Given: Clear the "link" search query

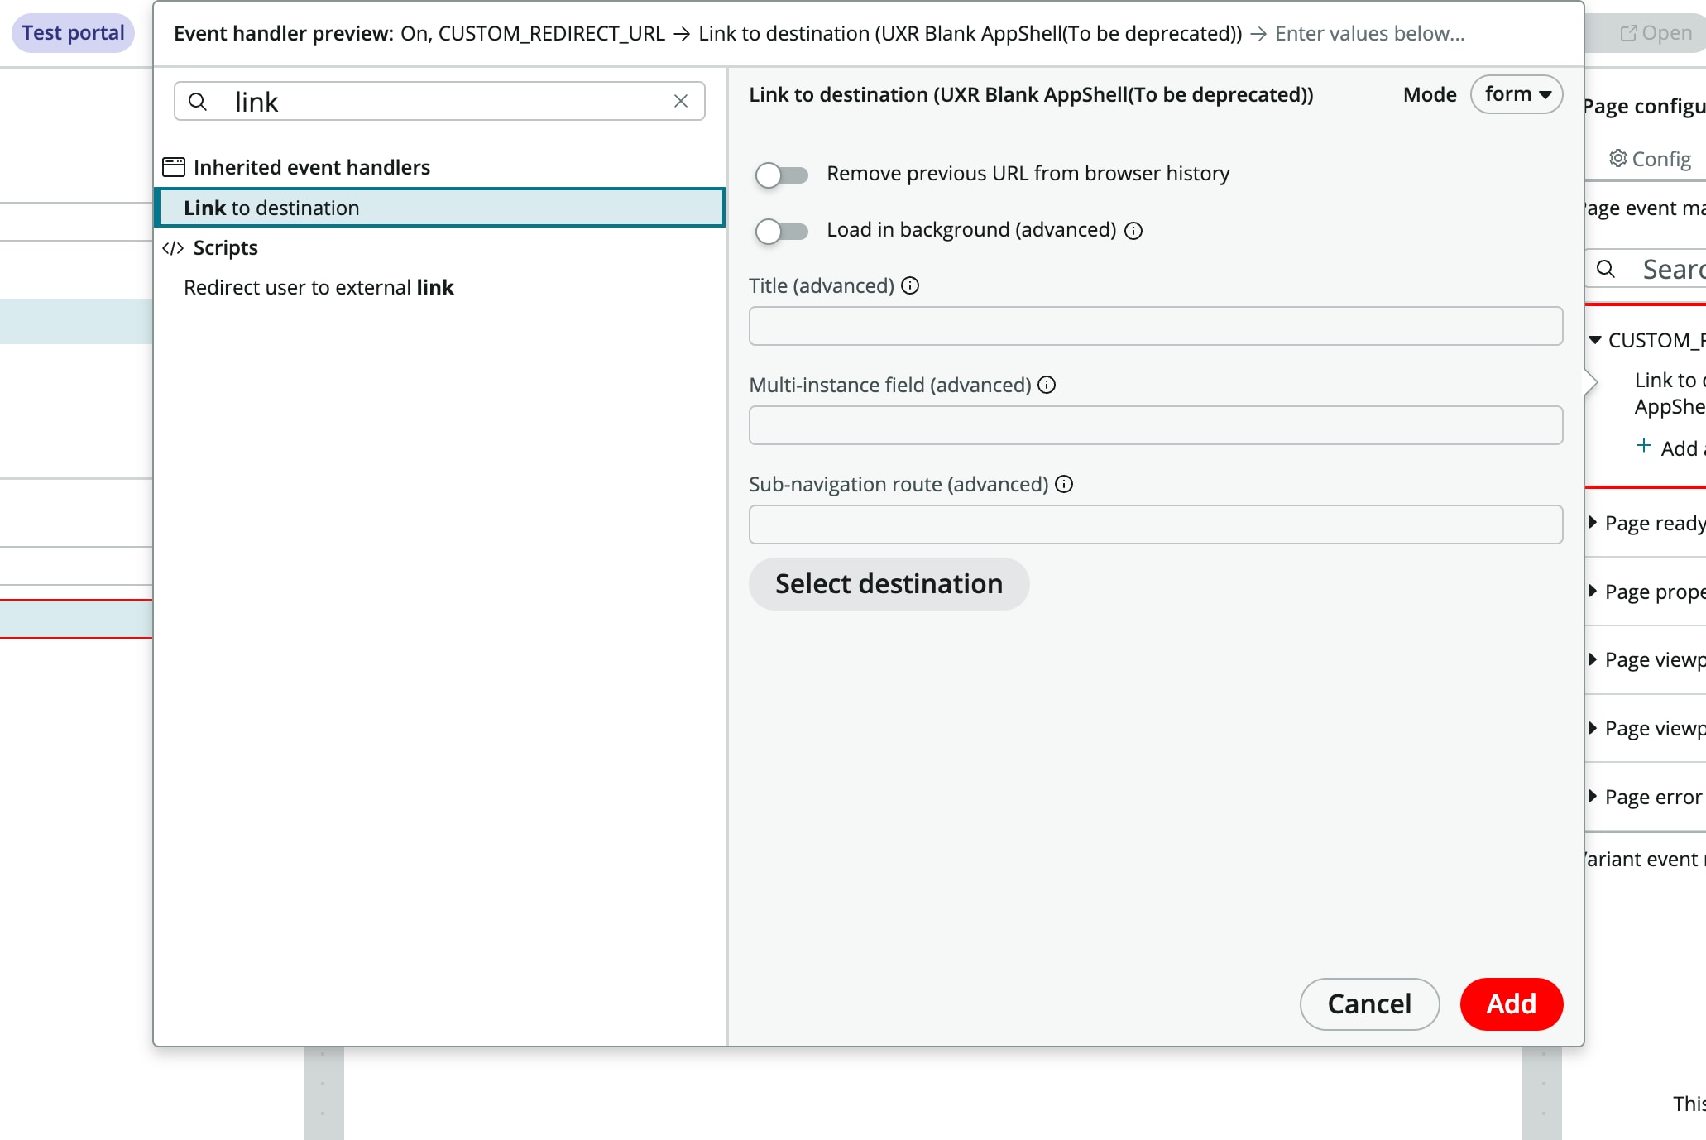Looking at the screenshot, I should [x=681, y=101].
